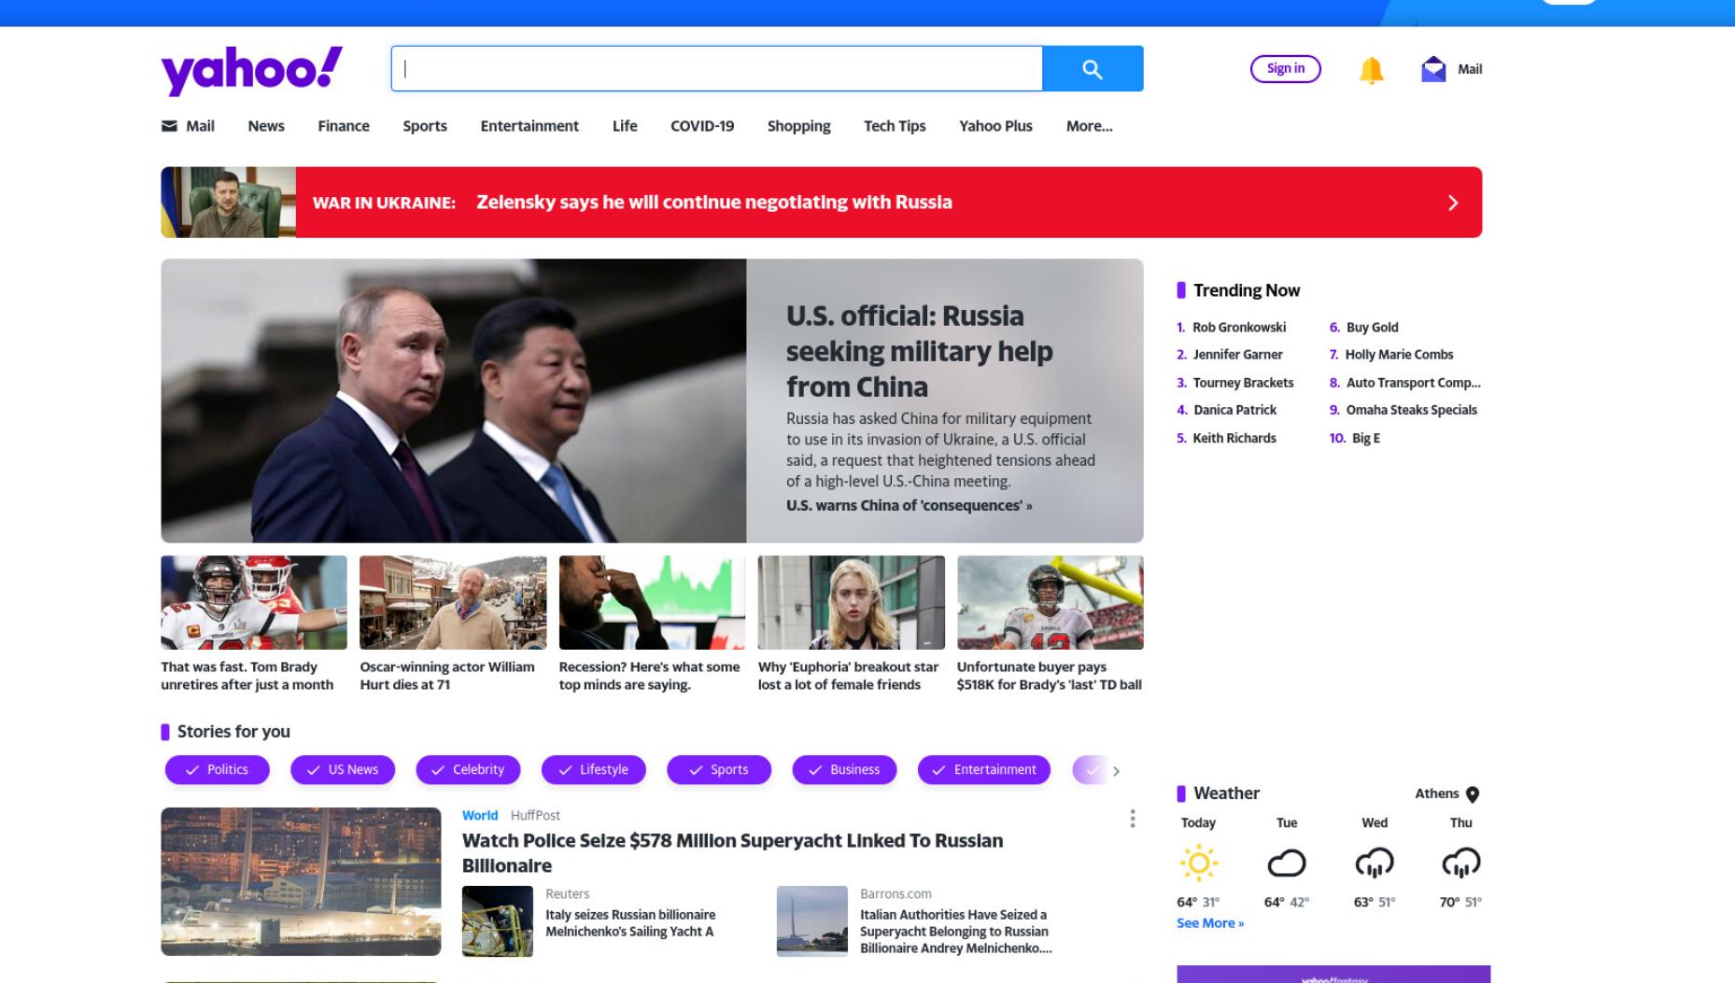Open the COVID-19 nav item
1735x983 pixels.
coord(702,126)
